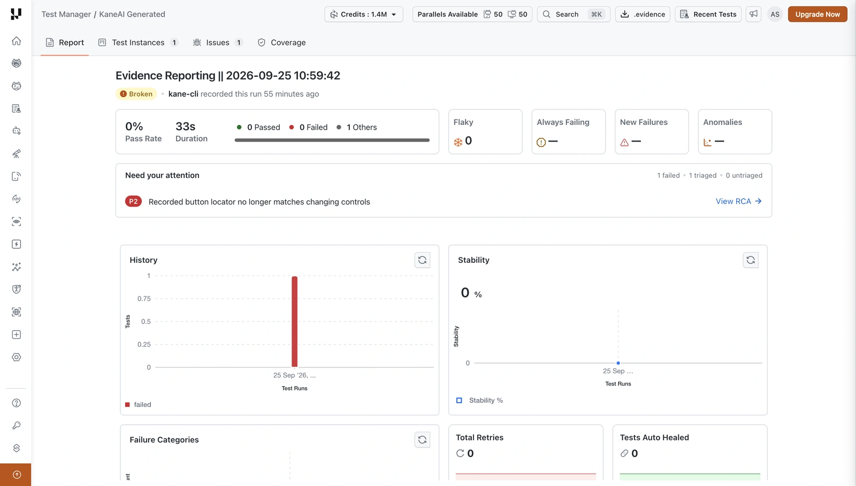
Task: Switch to the Test Instances tab
Action: pyautogui.click(x=138, y=43)
